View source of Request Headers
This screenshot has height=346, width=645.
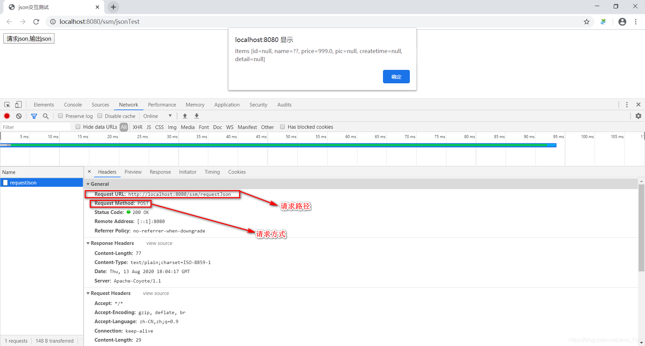[x=156, y=293]
